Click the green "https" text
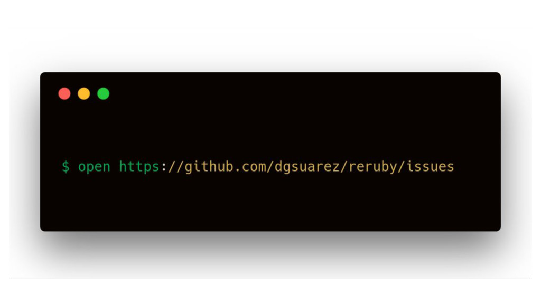 point(139,167)
